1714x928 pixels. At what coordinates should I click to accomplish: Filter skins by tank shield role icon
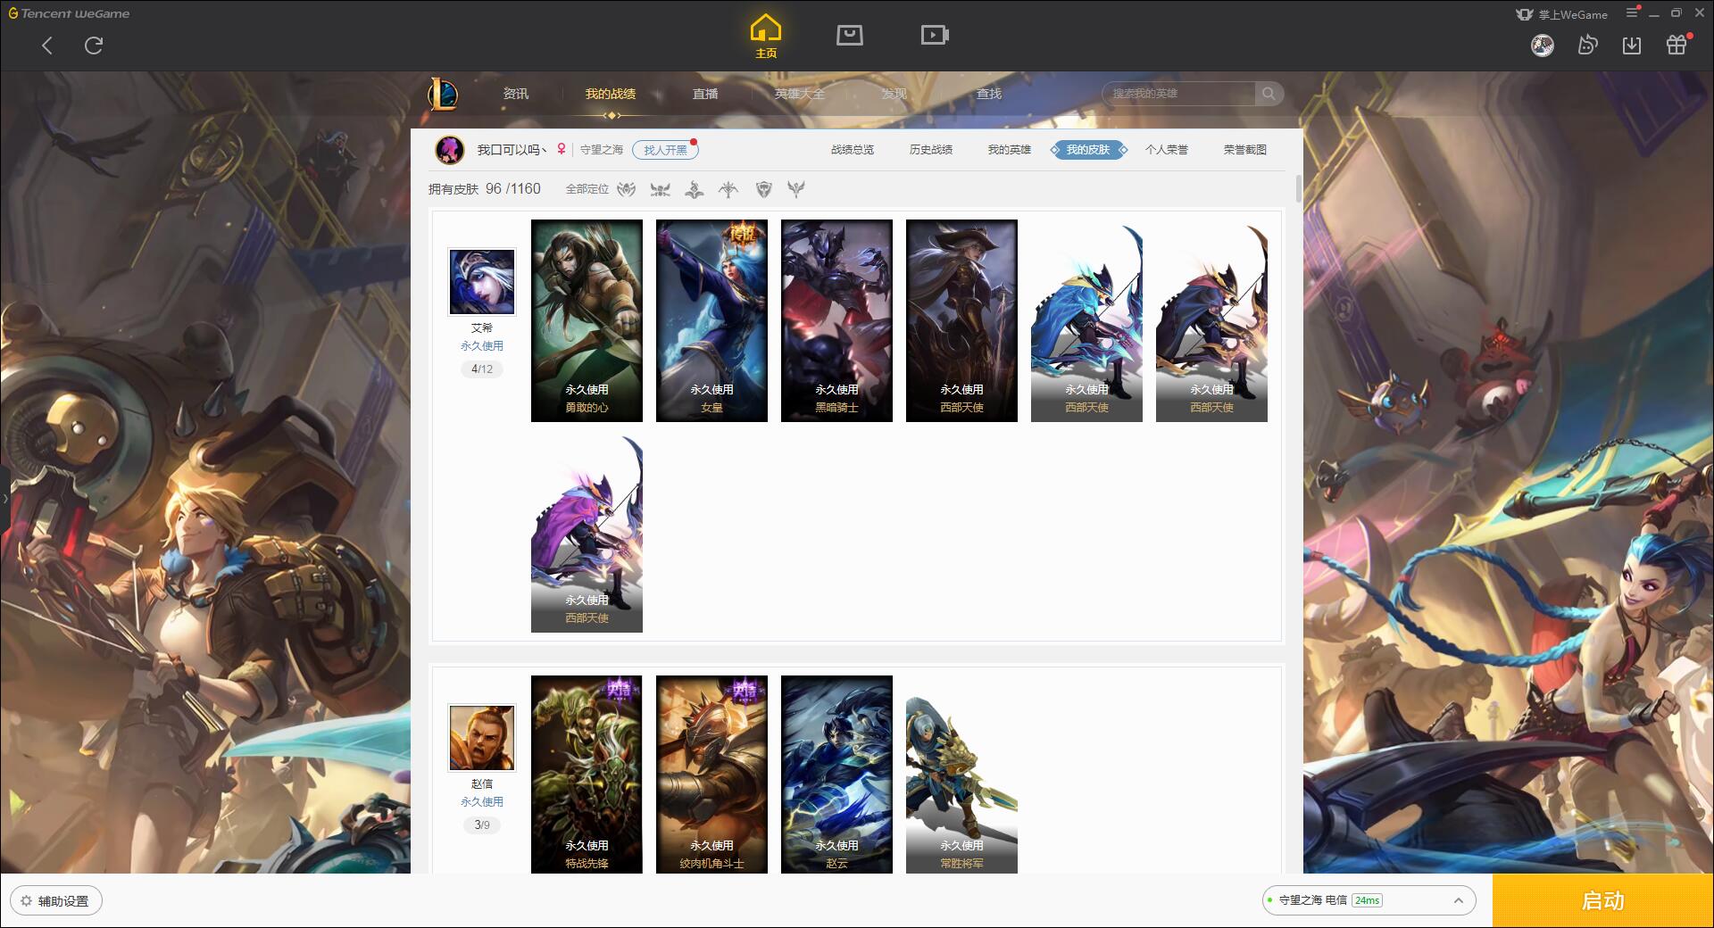pos(763,189)
